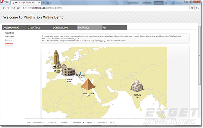Reload the page with the refresh icon
This screenshot has width=203, height=128.
click(x=13, y=8)
